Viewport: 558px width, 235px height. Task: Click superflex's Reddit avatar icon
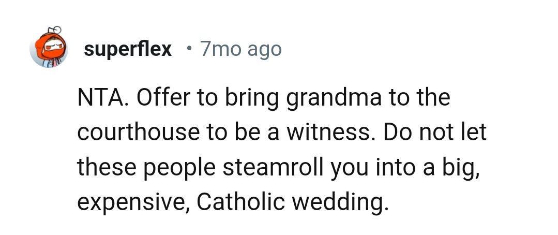(x=49, y=49)
